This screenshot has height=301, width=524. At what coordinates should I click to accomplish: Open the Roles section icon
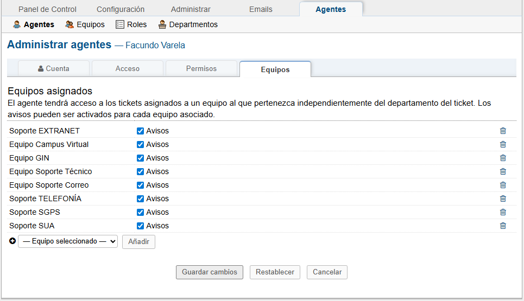120,24
